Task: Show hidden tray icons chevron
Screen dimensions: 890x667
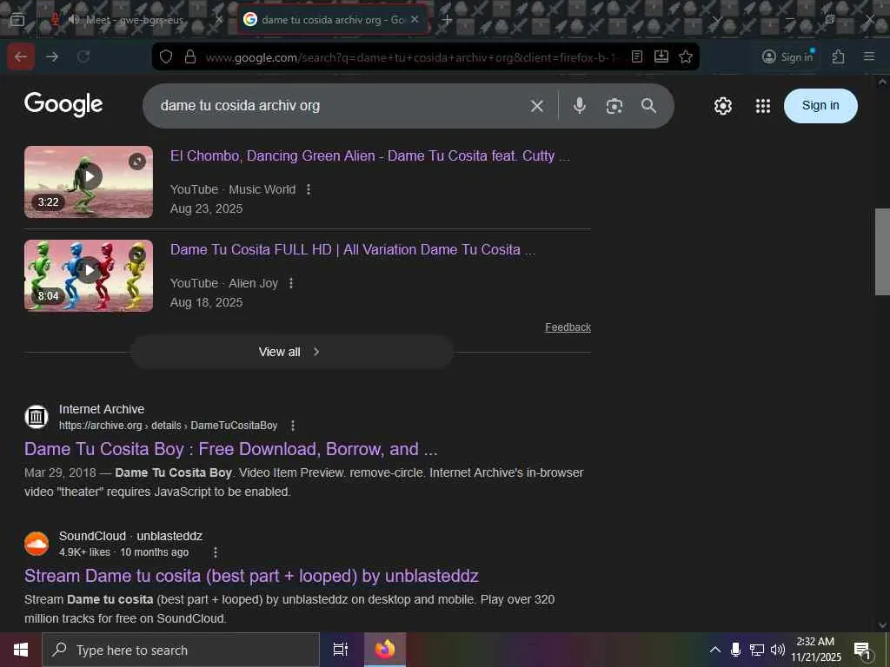Action: pos(715,650)
